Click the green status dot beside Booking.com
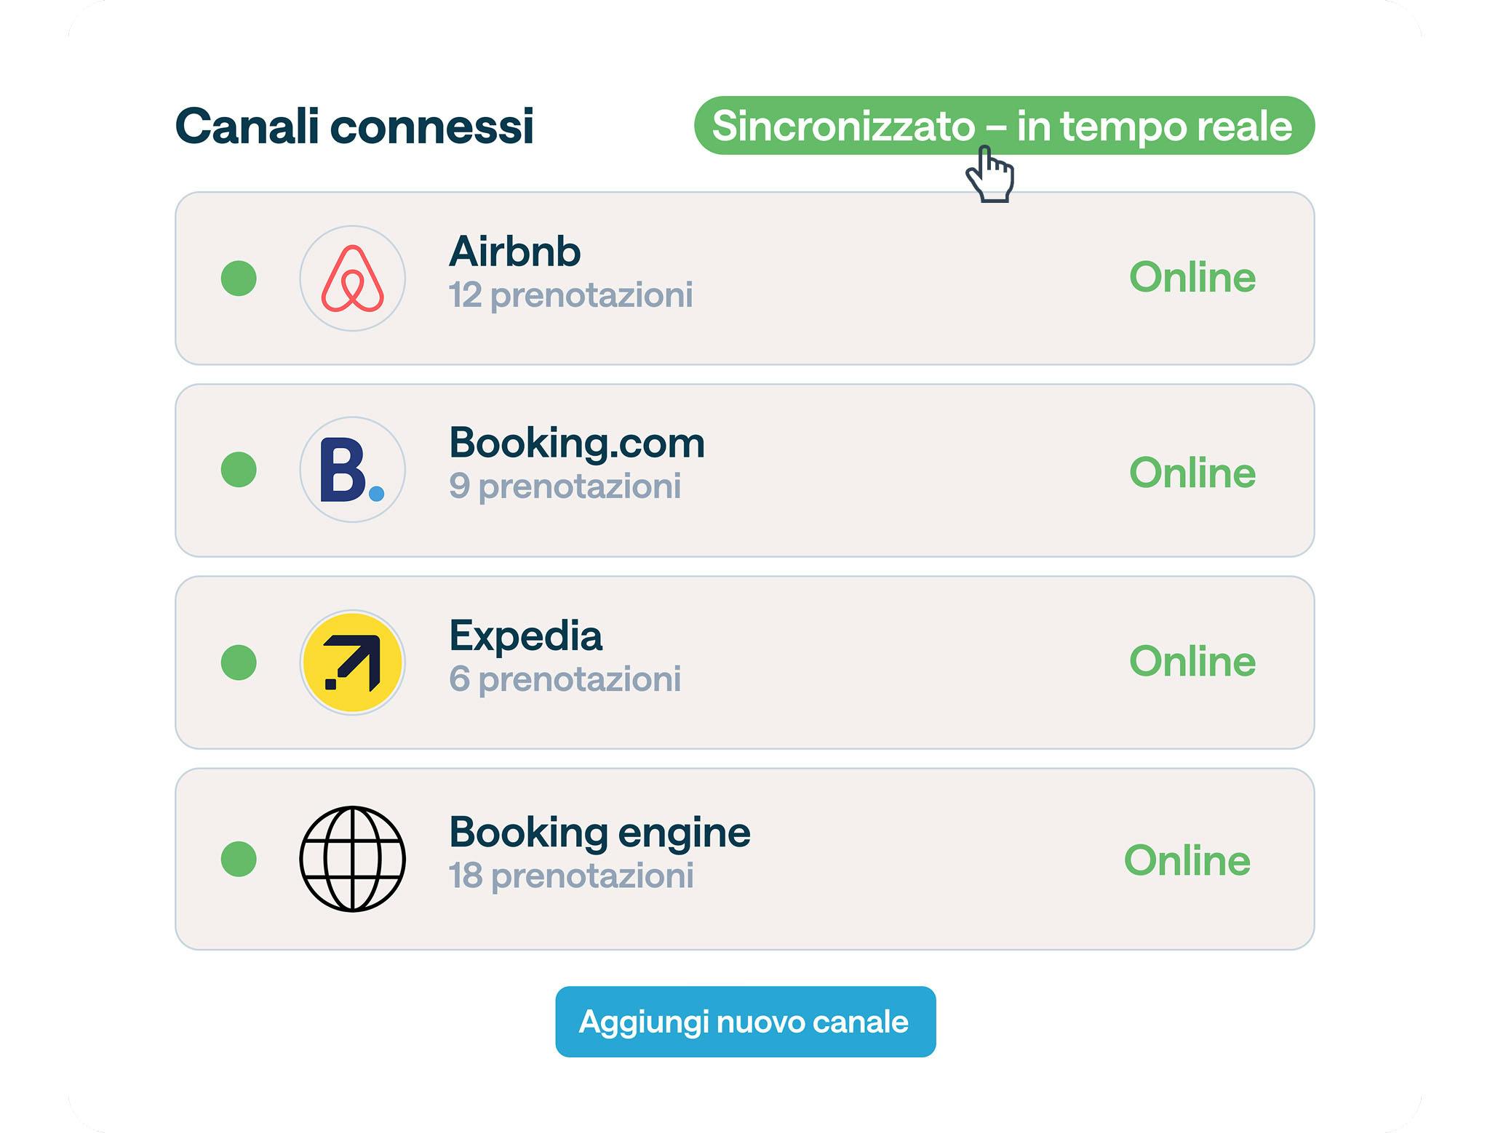Image resolution: width=1490 pixels, height=1133 pixels. tap(239, 470)
